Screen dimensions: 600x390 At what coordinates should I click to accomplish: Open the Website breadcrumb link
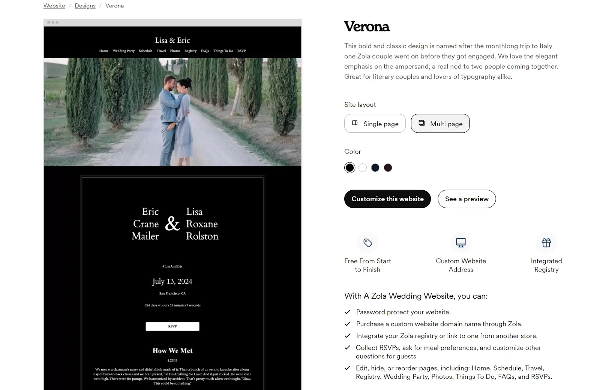tap(54, 6)
